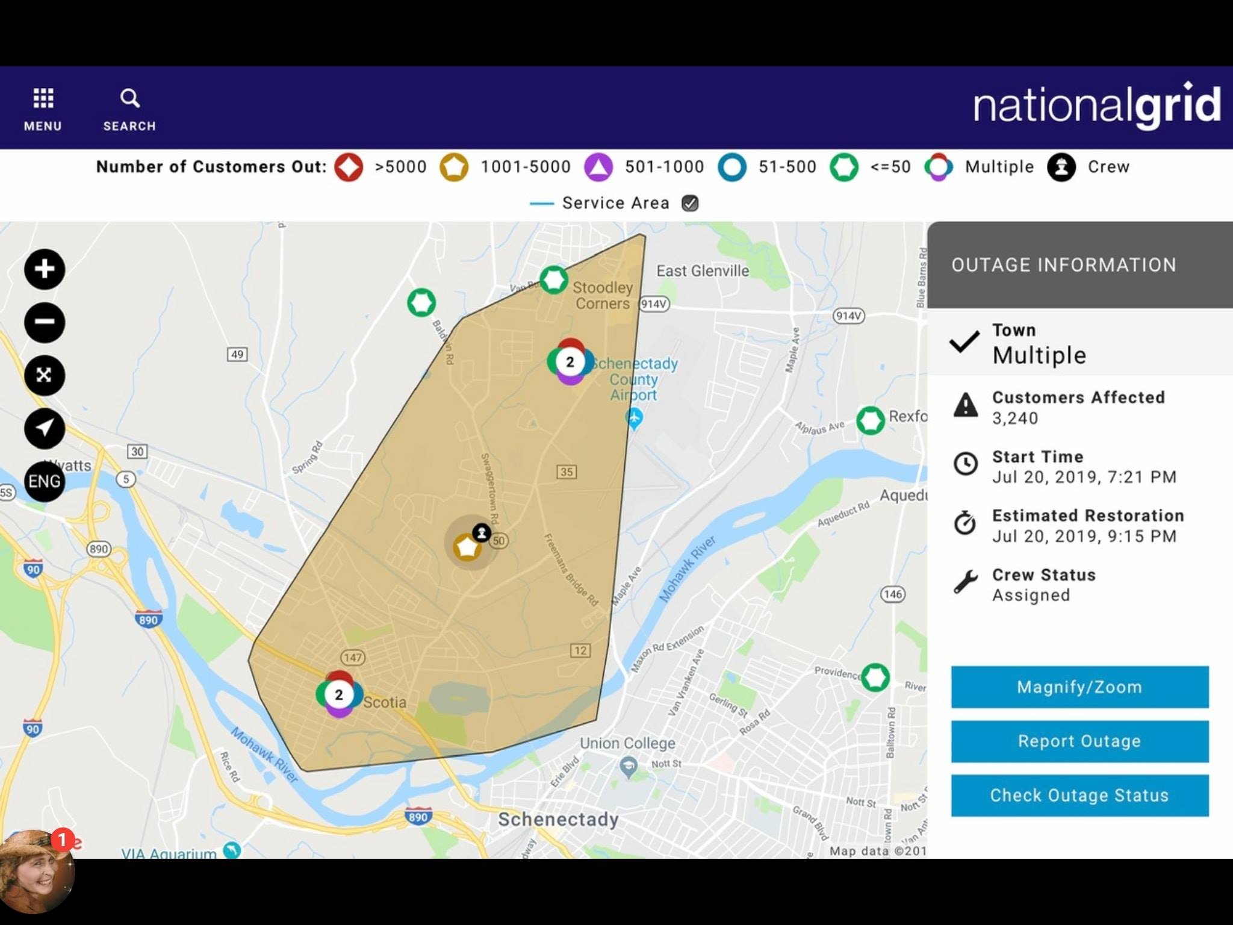Image resolution: width=1233 pixels, height=925 pixels.
Task: Click the Service Area legend line
Action: pyautogui.click(x=541, y=204)
